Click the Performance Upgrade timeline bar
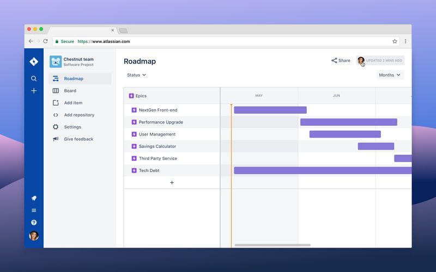Viewport: 436px width, 272px height. [349, 122]
